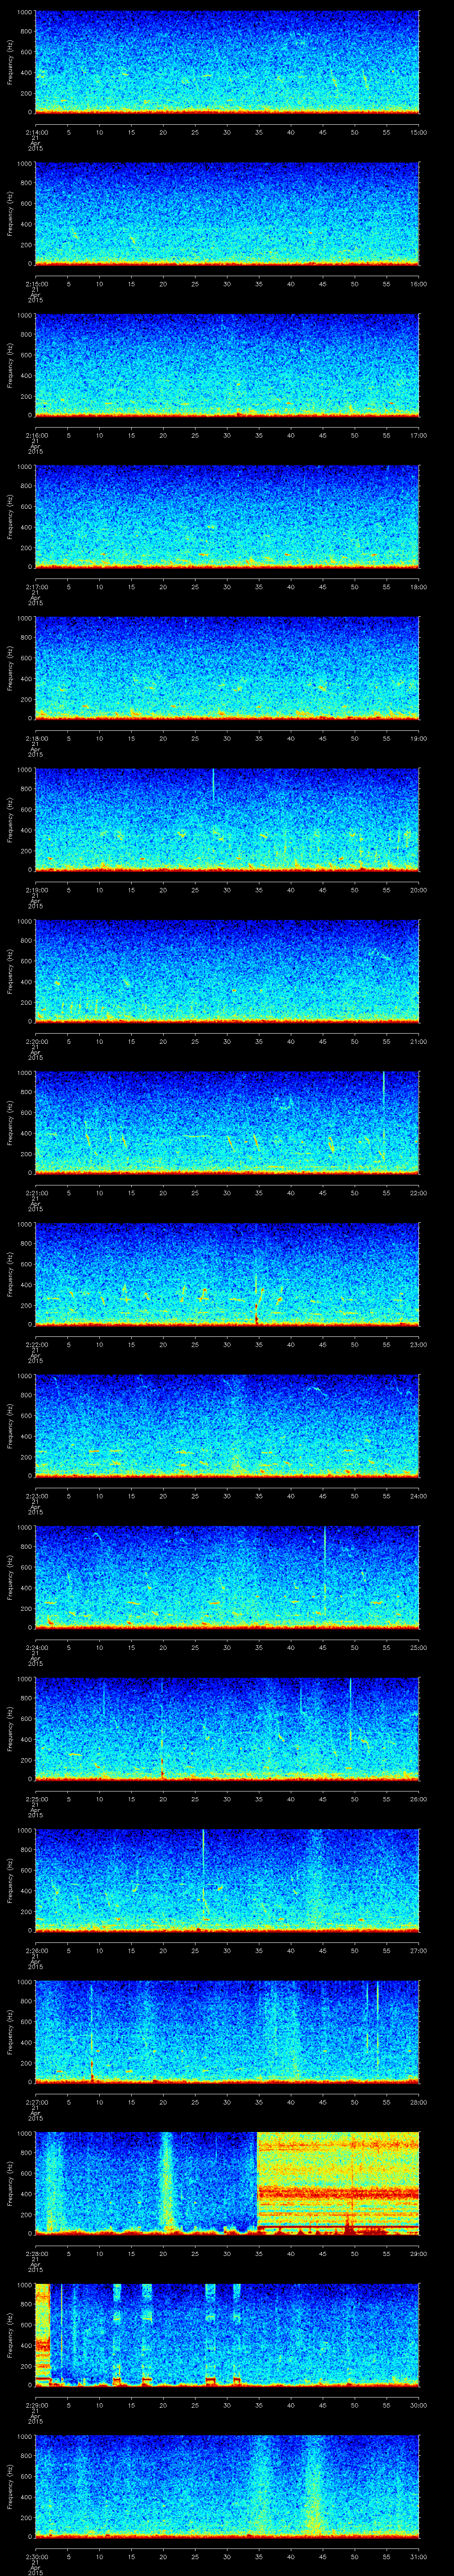
Task: Click the "30" second tick under the 2:14:00 panel
Action: tap(227, 132)
